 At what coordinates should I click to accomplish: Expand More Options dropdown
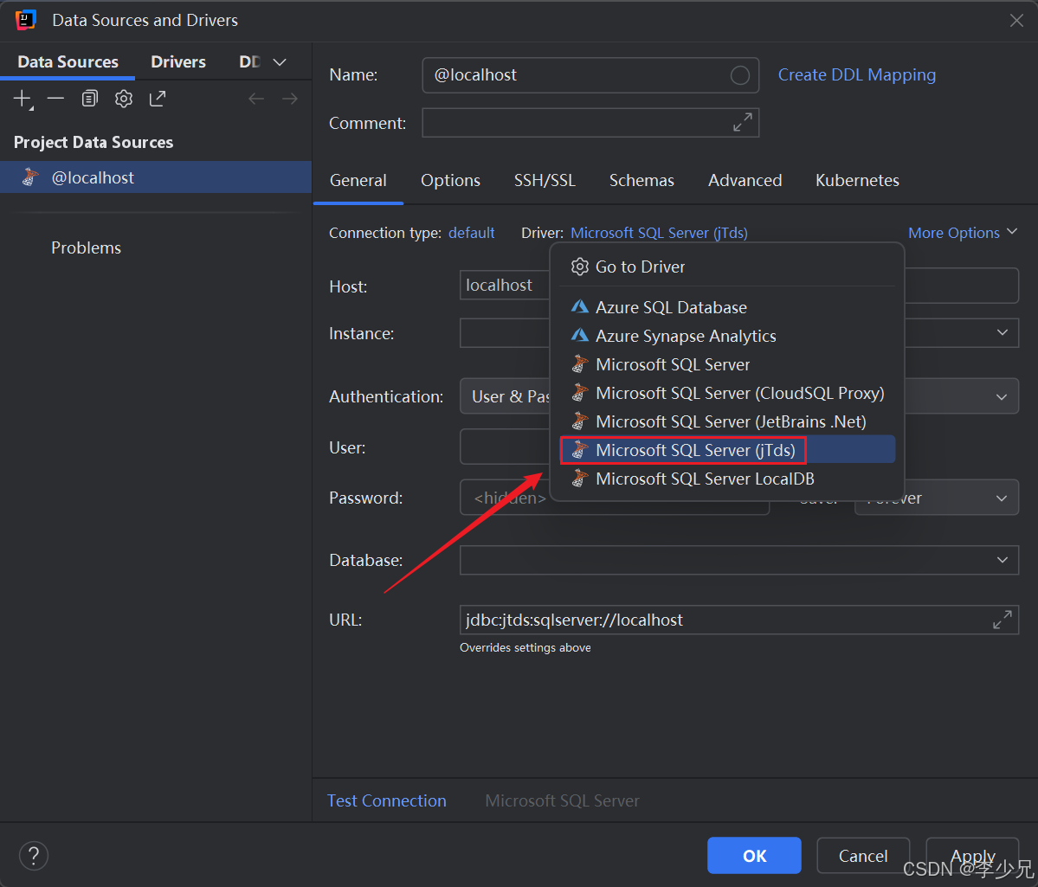click(962, 232)
